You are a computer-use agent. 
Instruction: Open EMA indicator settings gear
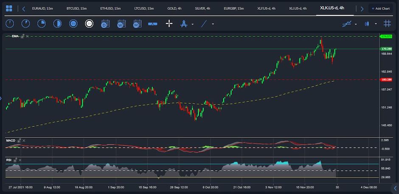pyautogui.click(x=22, y=36)
